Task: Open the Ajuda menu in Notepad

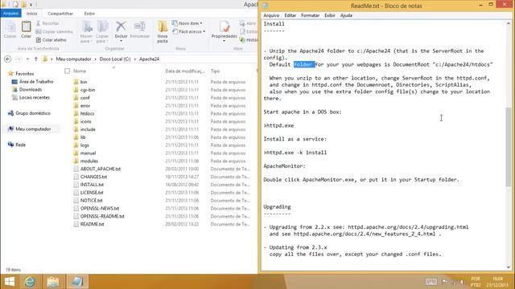Action: pos(346,15)
